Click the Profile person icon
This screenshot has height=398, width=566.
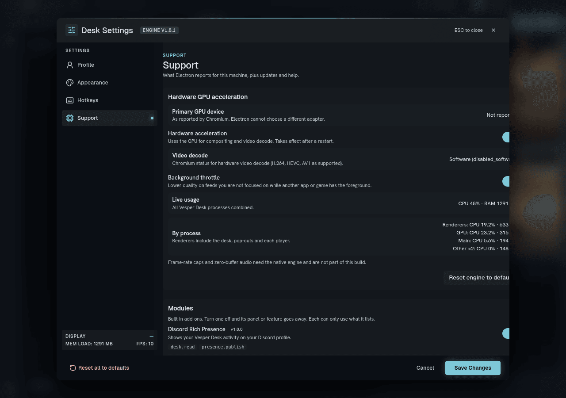click(x=70, y=65)
